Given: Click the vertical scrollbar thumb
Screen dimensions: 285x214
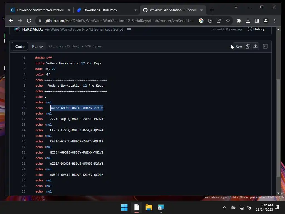Looking at the screenshot, I should [x=278, y=128].
